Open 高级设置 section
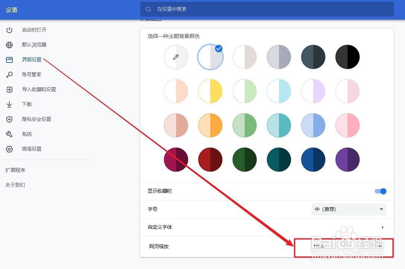 click(x=32, y=149)
